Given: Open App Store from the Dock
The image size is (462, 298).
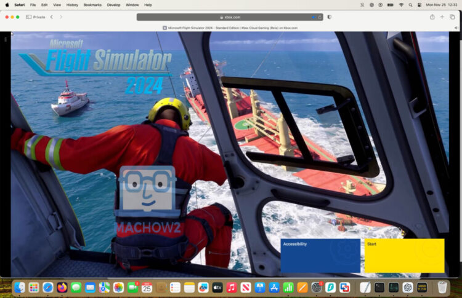Looking at the screenshot, I should 274,288.
